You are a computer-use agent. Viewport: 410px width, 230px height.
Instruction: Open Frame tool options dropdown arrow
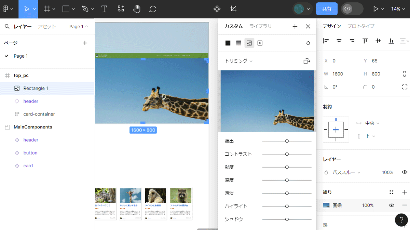(x=54, y=9)
